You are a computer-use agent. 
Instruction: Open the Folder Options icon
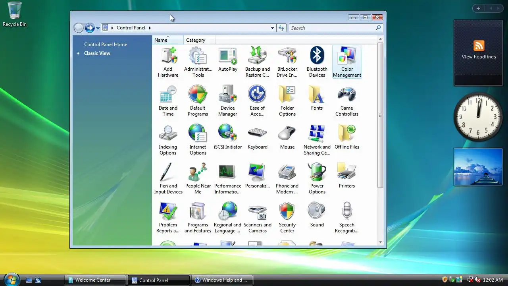point(287,101)
